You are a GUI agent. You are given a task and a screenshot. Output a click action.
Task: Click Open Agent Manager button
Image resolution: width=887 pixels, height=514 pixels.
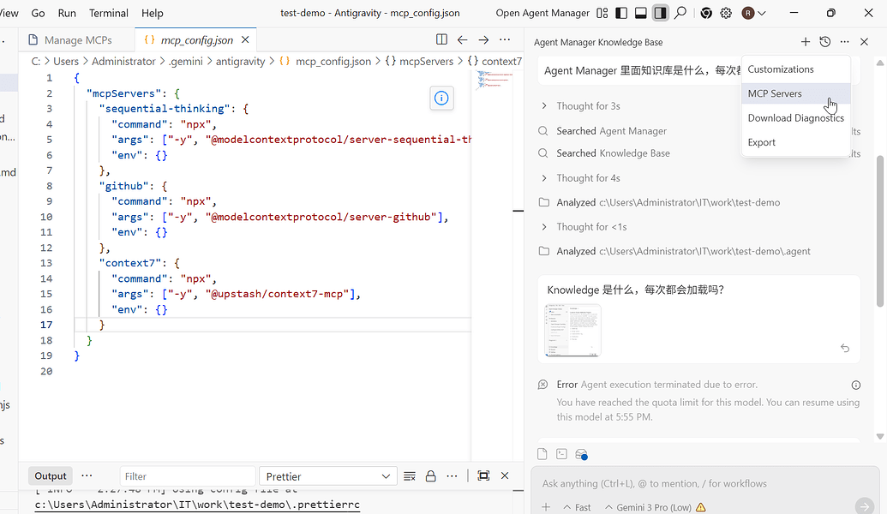click(542, 13)
